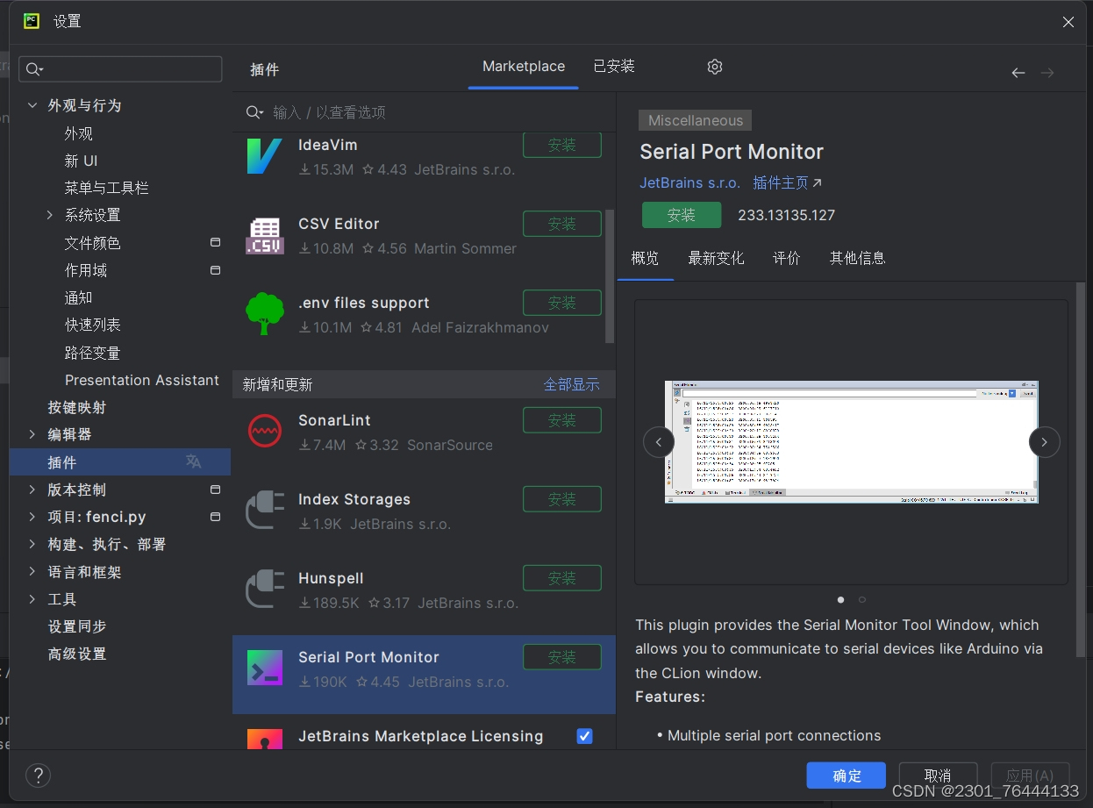Expand the 项目: fenci.py section
The width and height of the screenshot is (1093, 808).
point(32,517)
